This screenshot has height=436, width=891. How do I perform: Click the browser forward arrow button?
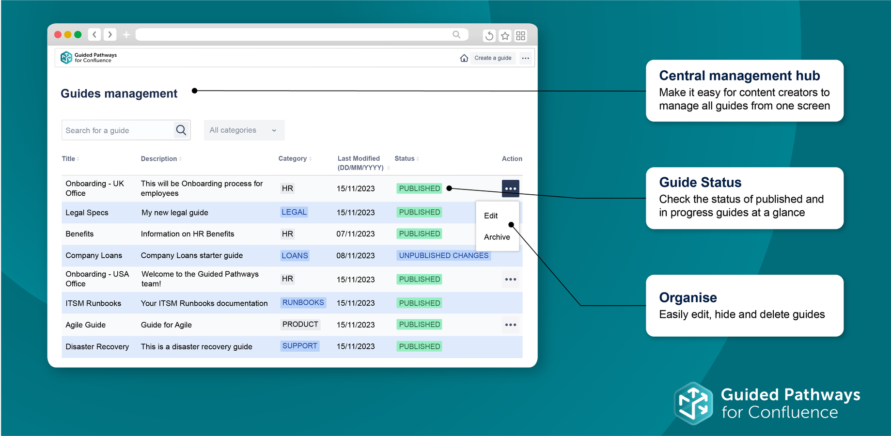click(110, 34)
